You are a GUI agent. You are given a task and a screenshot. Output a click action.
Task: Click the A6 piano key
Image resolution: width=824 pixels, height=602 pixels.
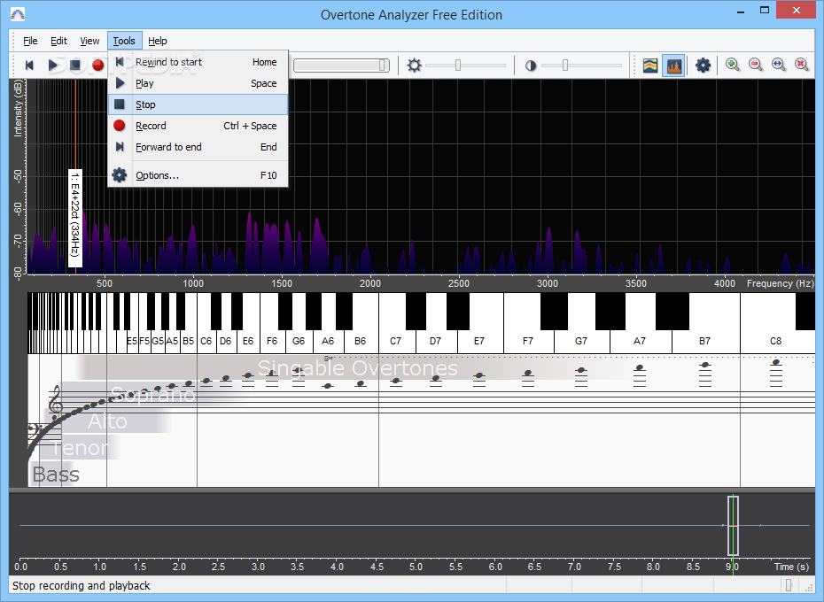click(328, 341)
